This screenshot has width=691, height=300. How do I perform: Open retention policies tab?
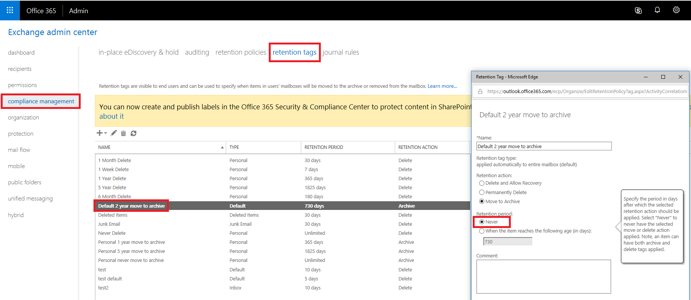point(241,52)
